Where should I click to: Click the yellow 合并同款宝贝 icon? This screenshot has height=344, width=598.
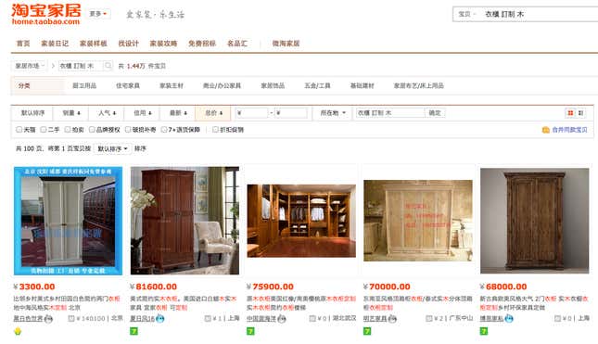point(546,130)
